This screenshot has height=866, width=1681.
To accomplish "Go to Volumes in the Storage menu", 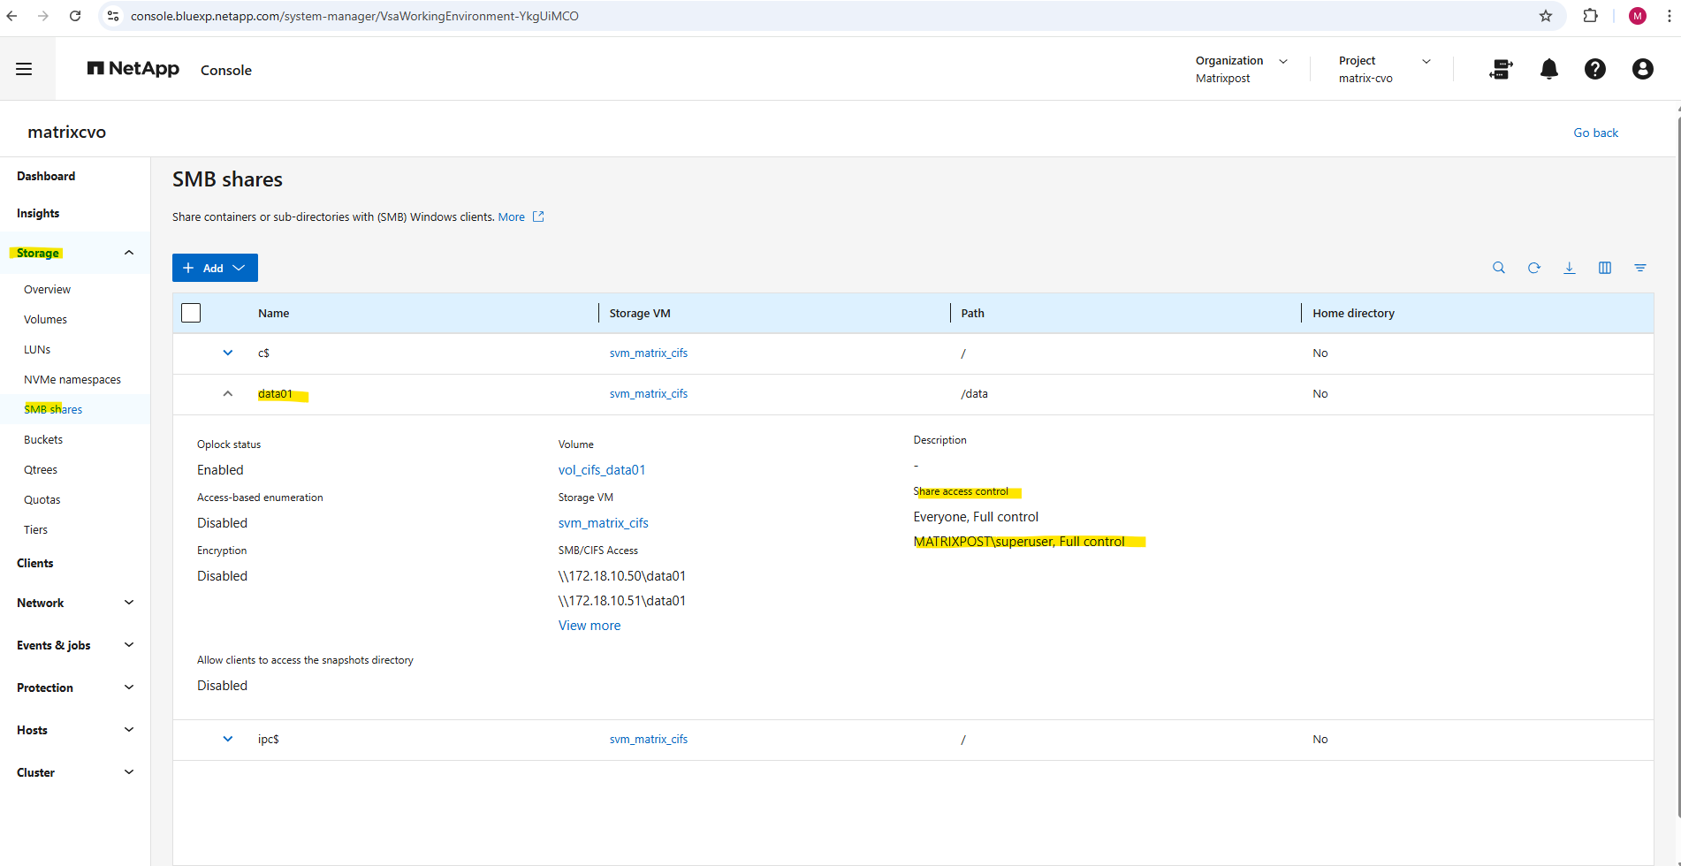I will pos(45,319).
